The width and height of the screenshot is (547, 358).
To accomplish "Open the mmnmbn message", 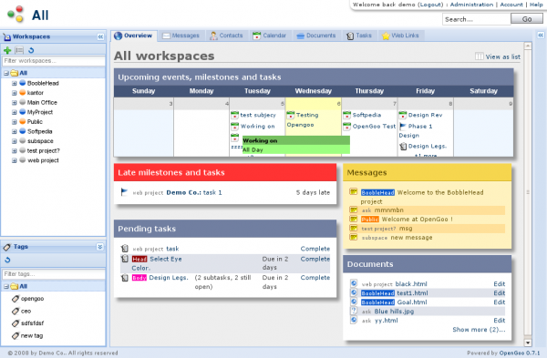I will [x=389, y=210].
